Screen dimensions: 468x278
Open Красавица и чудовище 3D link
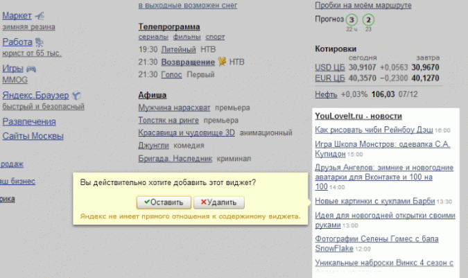187,132
